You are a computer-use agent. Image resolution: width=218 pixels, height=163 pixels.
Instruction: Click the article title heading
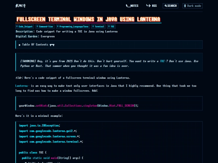click(x=88, y=19)
